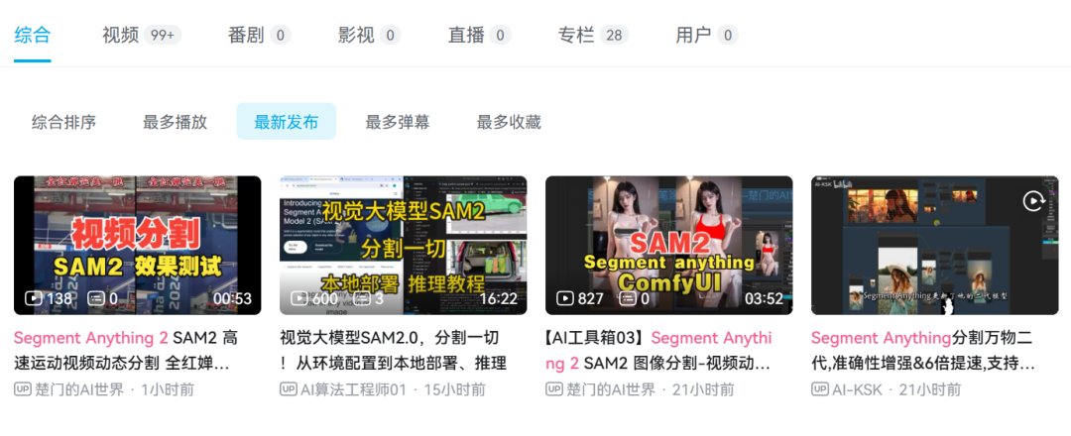Visit uploader 楚门的AI世界 posted 21小时前
The height and width of the screenshot is (436, 1071).
coord(611,389)
